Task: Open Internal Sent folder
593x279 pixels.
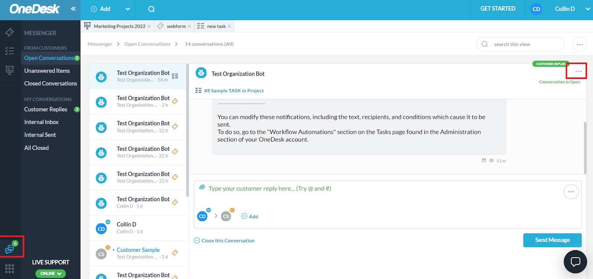Action: (x=40, y=135)
